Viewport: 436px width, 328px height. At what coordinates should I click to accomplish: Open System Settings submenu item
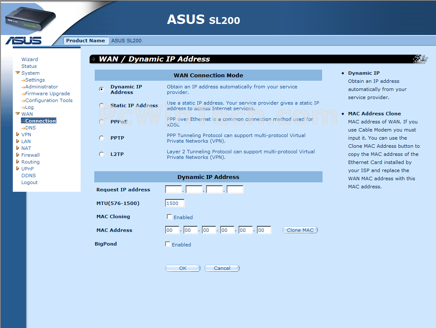pos(35,80)
